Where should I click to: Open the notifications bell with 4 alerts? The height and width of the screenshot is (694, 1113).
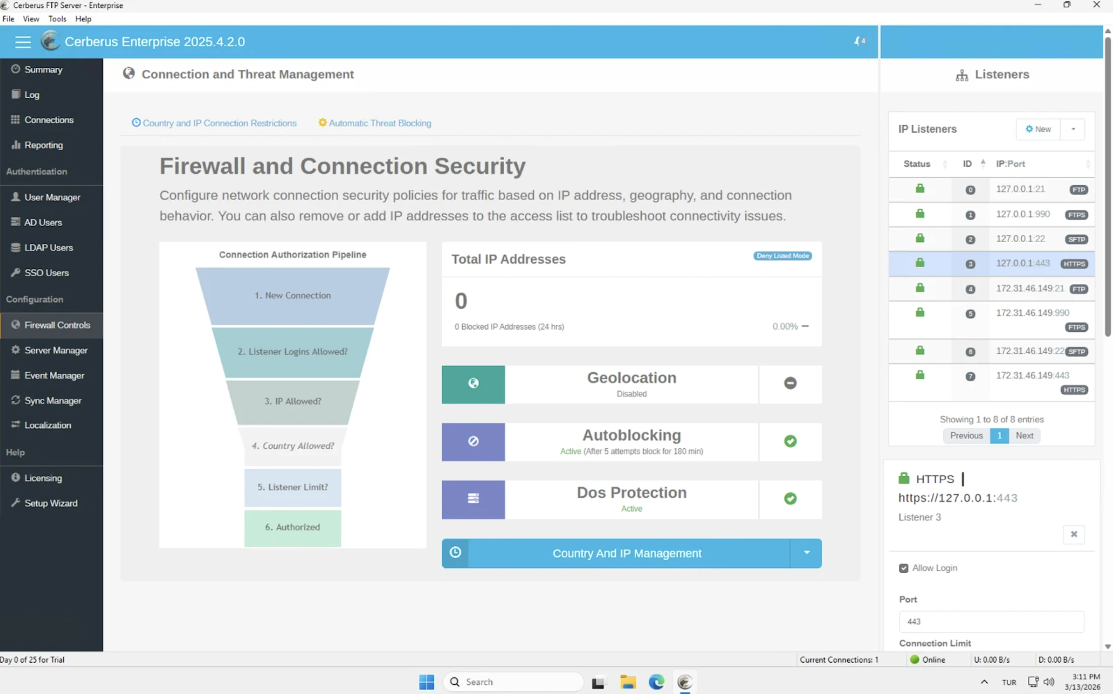point(860,41)
